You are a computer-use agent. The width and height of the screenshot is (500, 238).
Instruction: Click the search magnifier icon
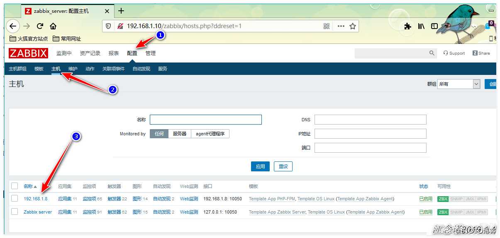[432, 53]
